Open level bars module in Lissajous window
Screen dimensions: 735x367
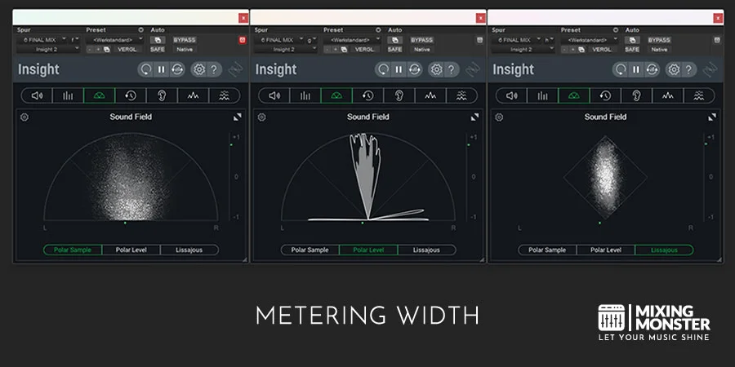(x=542, y=95)
